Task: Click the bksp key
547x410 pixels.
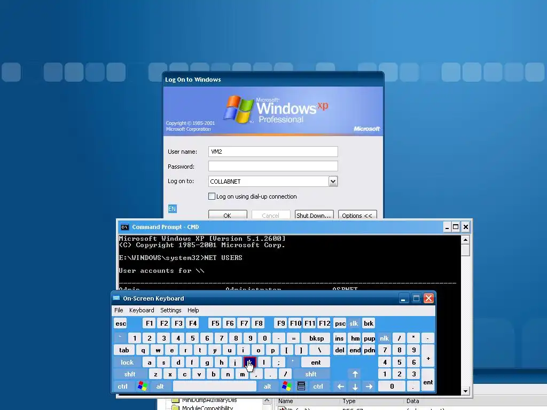Action: click(316, 338)
